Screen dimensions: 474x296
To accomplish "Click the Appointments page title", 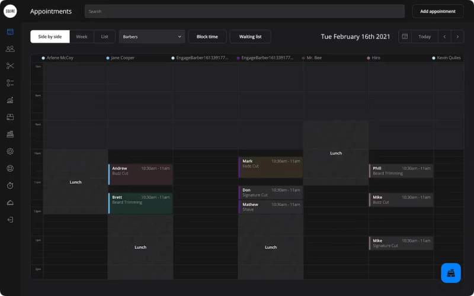I will tap(51, 11).
